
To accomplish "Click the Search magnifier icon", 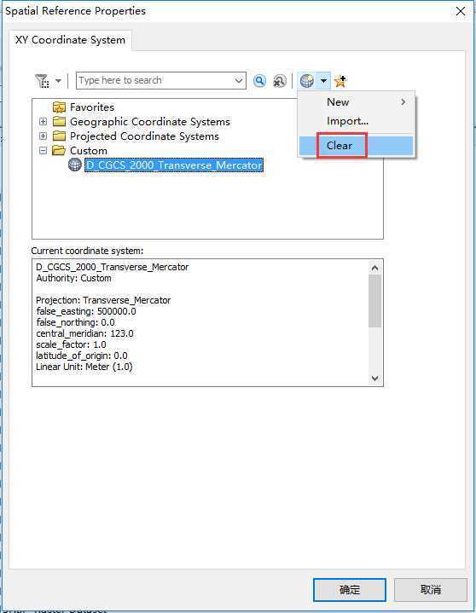I will (x=259, y=80).
